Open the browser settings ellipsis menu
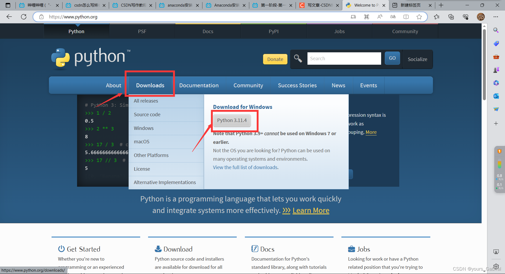Image resolution: width=505 pixels, height=274 pixels. coord(496,17)
